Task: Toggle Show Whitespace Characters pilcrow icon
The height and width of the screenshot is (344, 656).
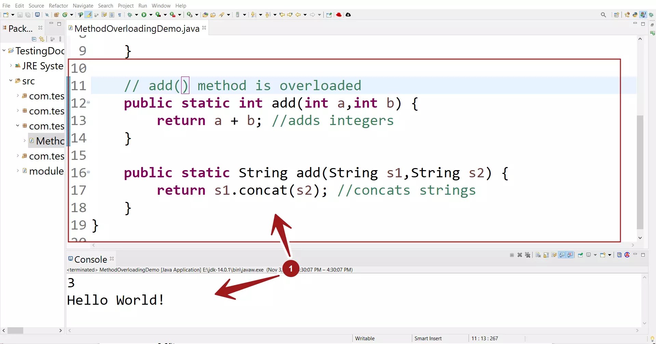Action: click(120, 15)
